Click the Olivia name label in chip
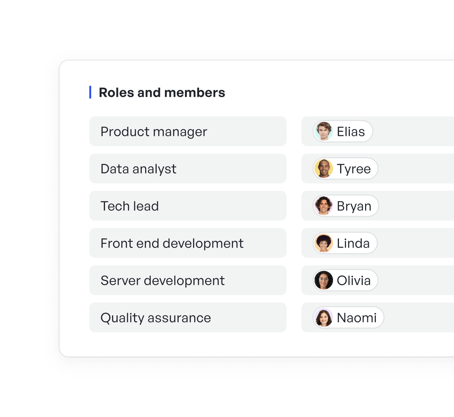The image size is (454, 417). coord(354,281)
